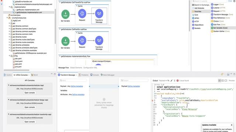Click the edit pencil icon in Output toolbar

(x=171, y=81)
